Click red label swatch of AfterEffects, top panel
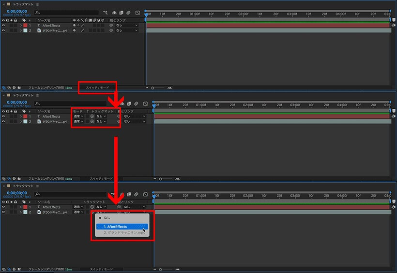Image resolution: width=397 pixels, height=273 pixels. tap(25, 25)
